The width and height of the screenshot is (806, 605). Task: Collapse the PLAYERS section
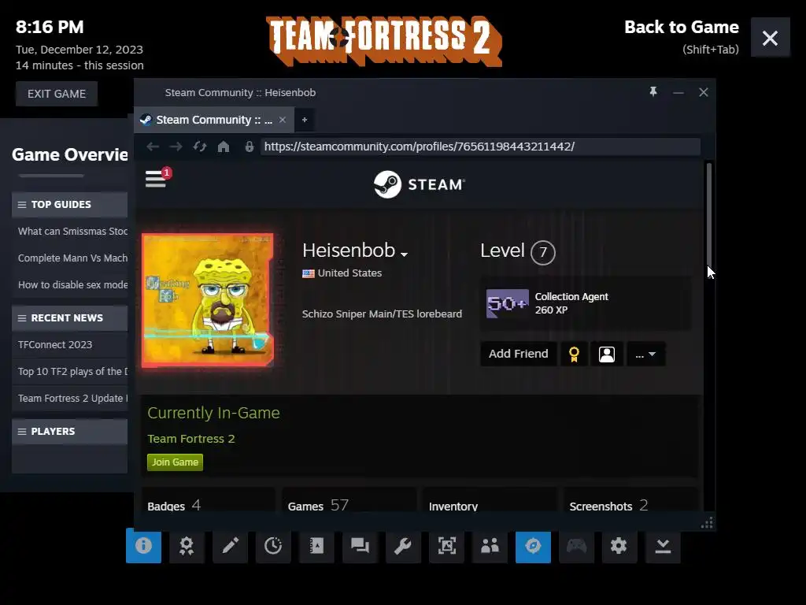pos(69,432)
